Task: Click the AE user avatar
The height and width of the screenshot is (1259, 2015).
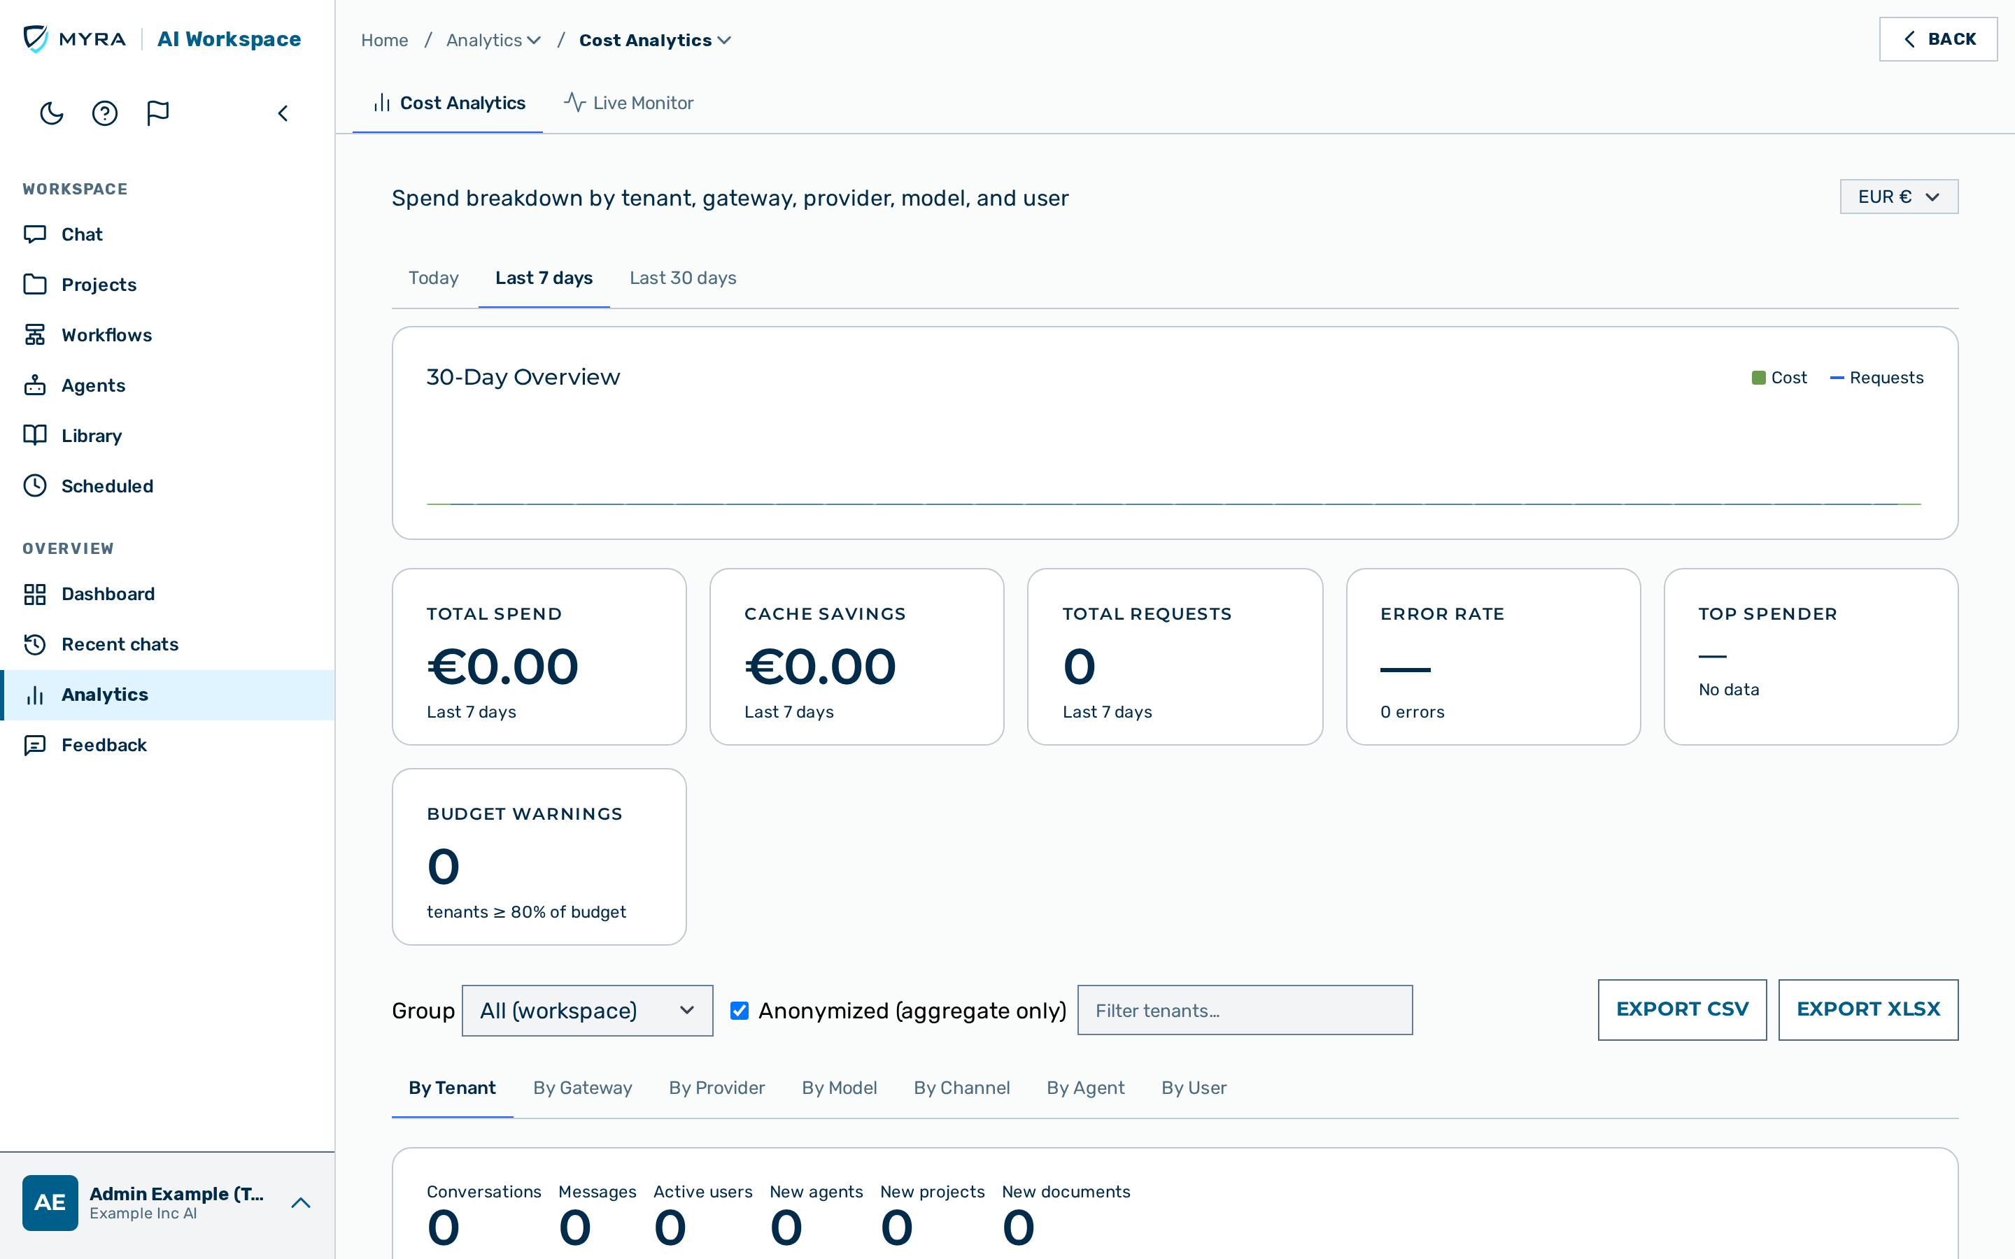Action: [50, 1202]
